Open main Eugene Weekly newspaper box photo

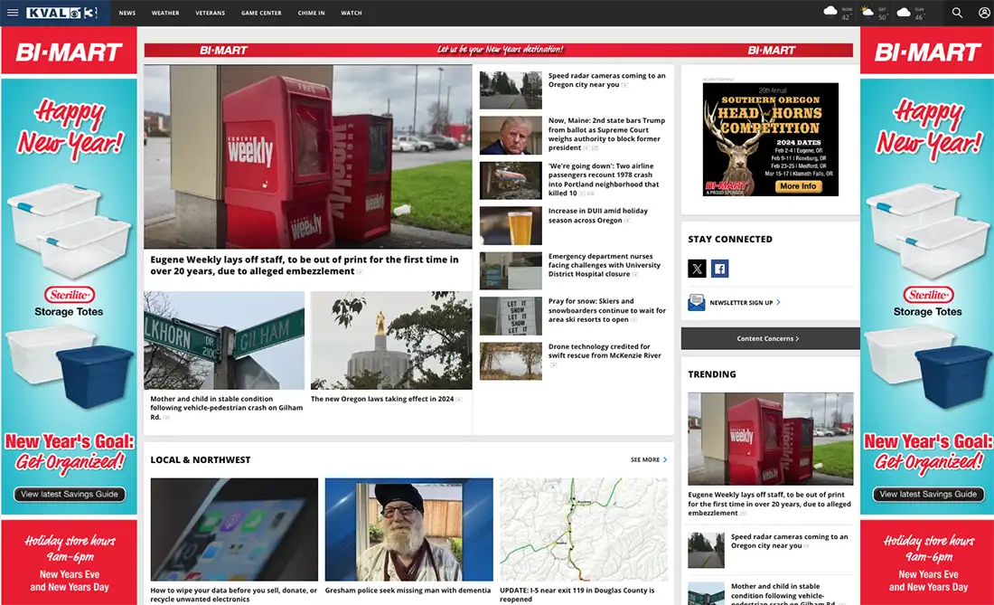(x=307, y=156)
